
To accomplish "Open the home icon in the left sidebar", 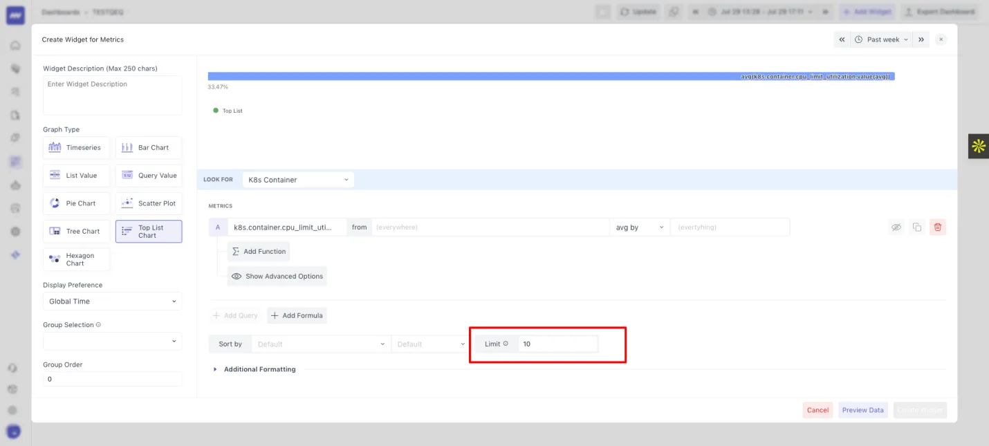I will [x=15, y=46].
